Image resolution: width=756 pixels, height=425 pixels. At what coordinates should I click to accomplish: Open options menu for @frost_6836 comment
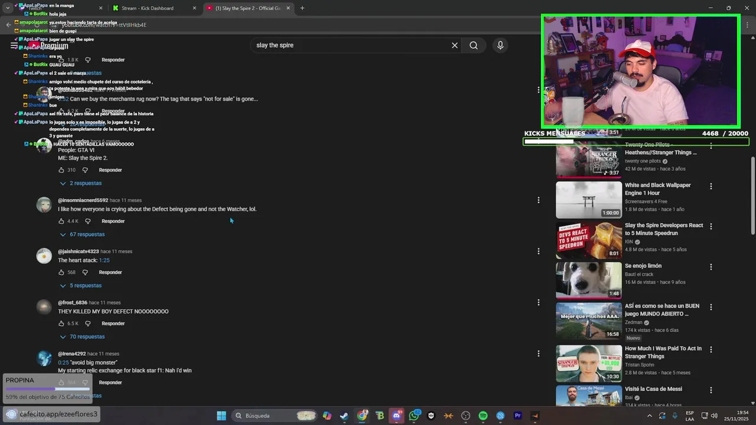pos(538,302)
